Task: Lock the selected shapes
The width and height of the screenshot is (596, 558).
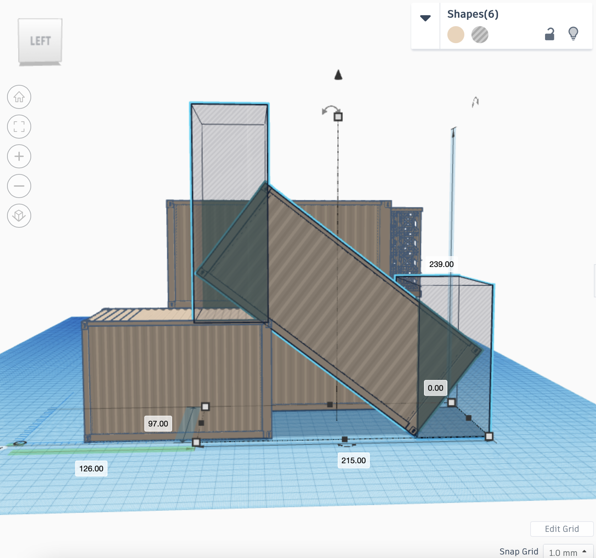Action: 550,34
